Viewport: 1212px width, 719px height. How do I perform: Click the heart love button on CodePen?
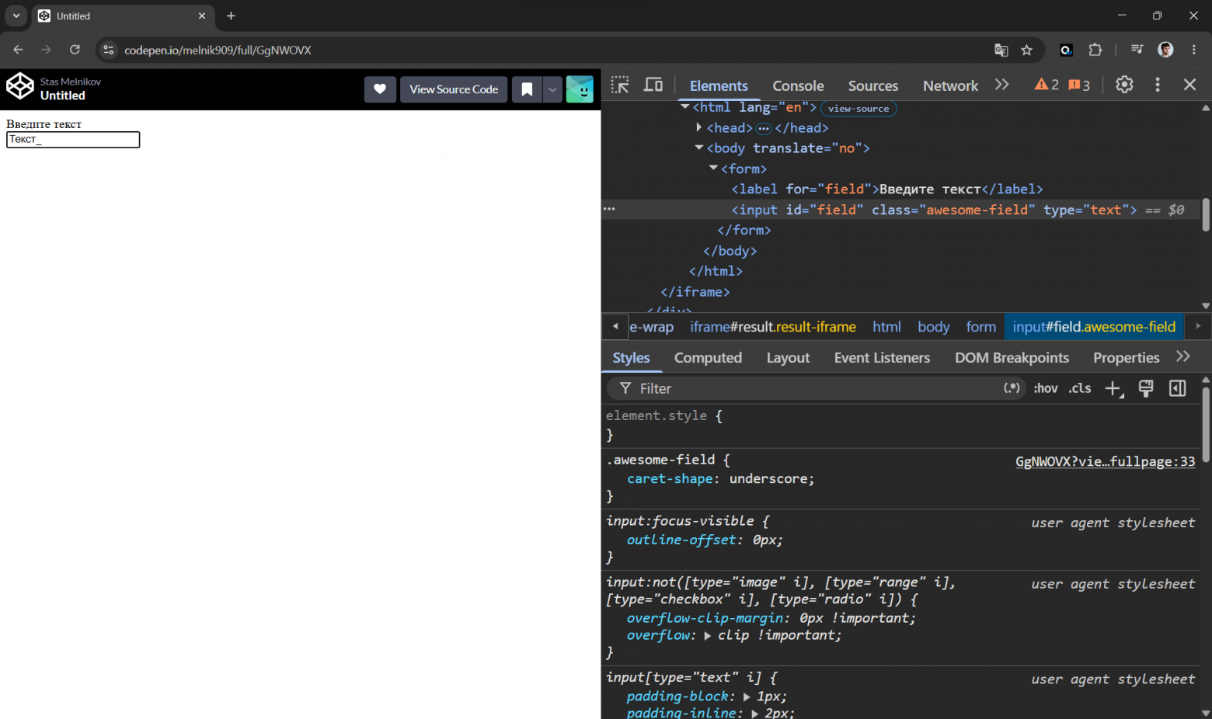pos(380,89)
